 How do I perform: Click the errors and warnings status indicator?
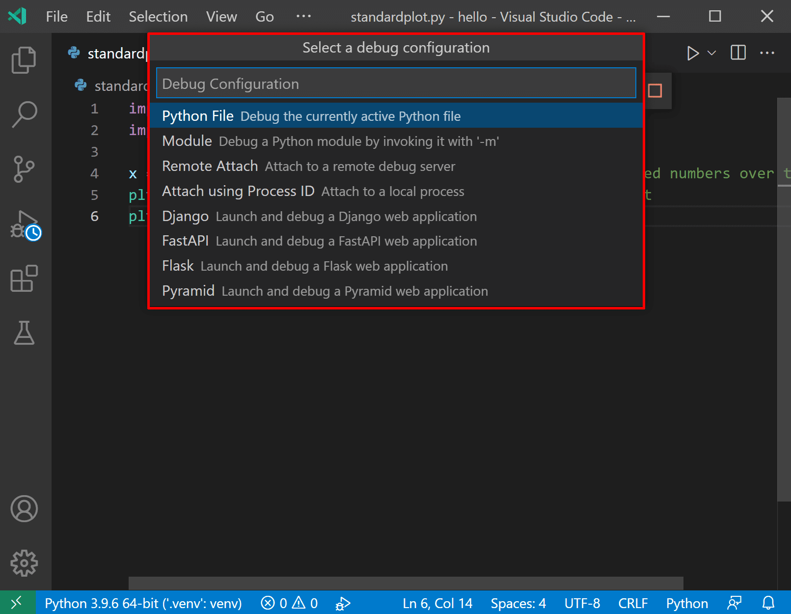click(289, 603)
